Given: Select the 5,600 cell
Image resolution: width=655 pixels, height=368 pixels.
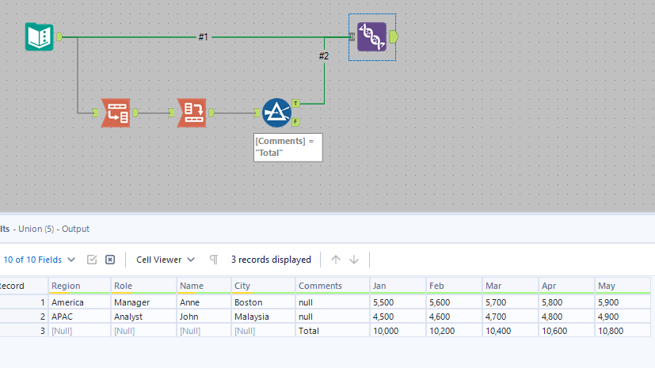Looking at the screenshot, I should click(x=454, y=302).
